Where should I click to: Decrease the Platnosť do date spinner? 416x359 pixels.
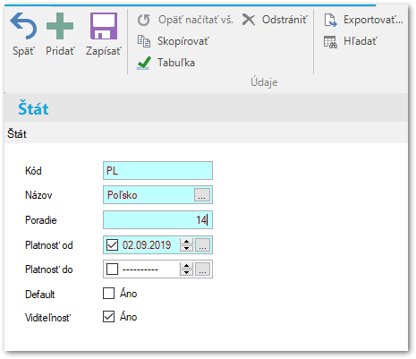tap(187, 272)
